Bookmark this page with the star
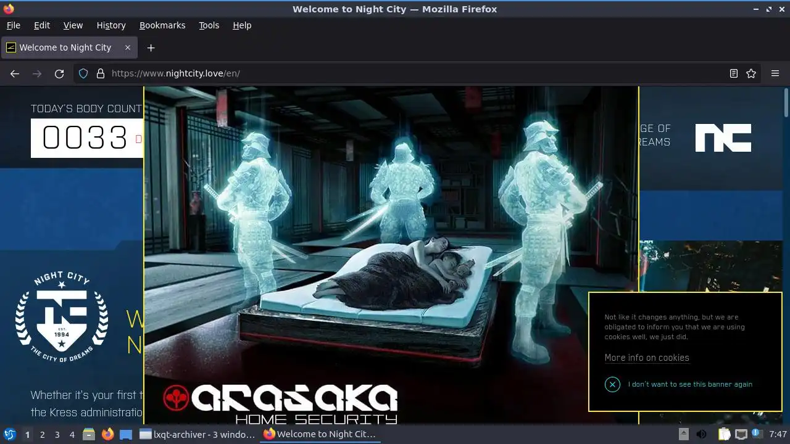The image size is (790, 444). coord(751,73)
